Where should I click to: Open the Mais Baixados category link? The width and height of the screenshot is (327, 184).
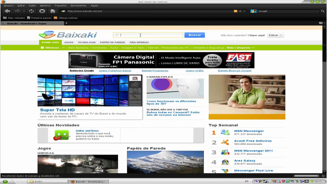[78, 48]
